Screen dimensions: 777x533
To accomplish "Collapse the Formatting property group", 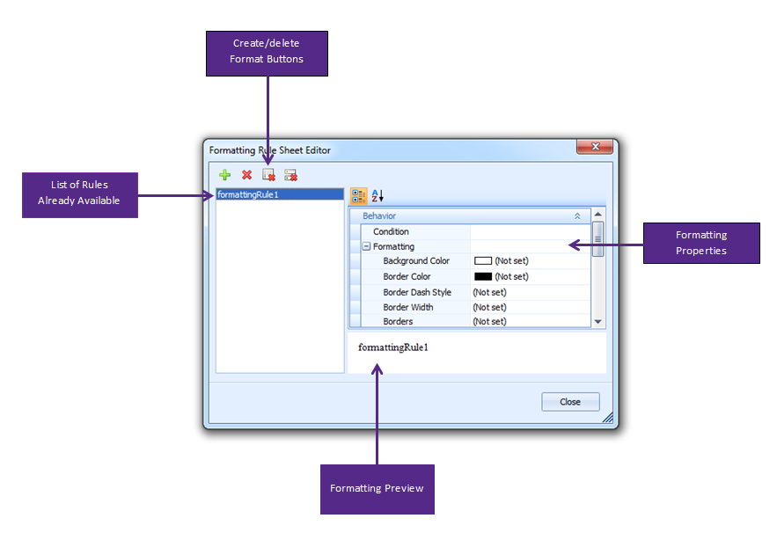I will [x=366, y=246].
